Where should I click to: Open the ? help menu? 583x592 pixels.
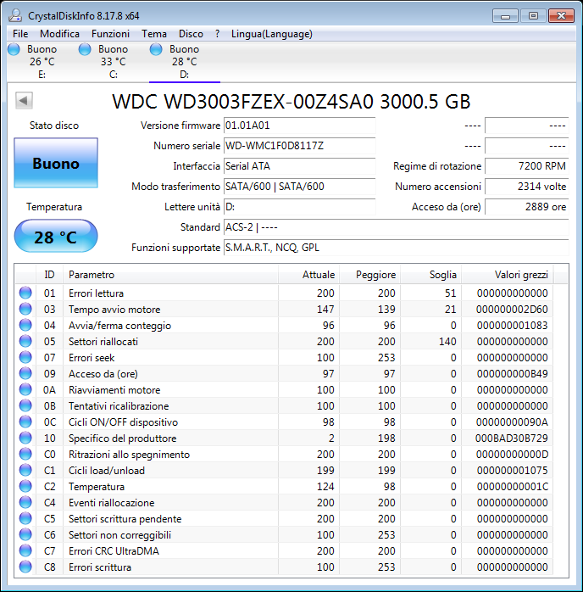(217, 34)
